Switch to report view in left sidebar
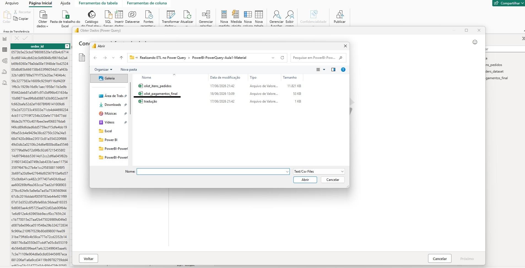This screenshot has height=268, width=525. click(x=5, y=39)
